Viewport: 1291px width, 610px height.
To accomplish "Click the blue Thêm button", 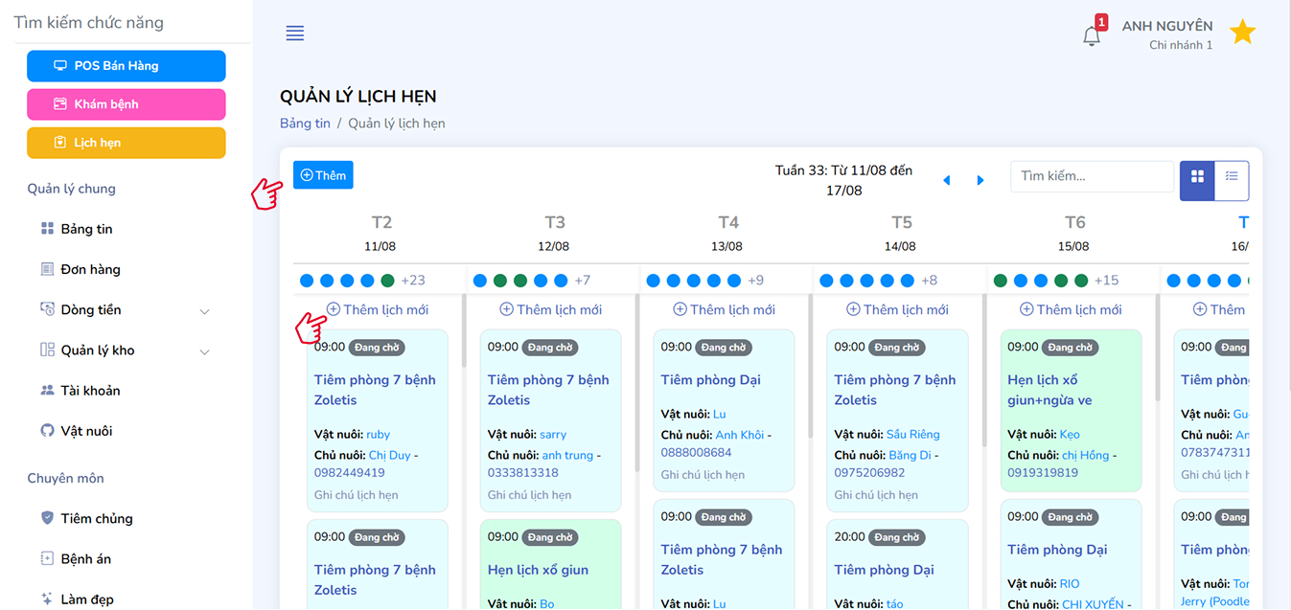I will click(323, 175).
